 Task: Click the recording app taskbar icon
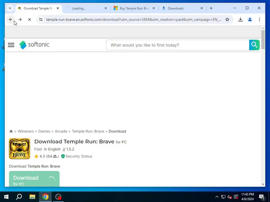(x=58, y=197)
